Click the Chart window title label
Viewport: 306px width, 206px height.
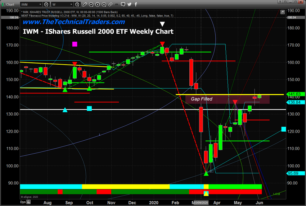point(10,4)
